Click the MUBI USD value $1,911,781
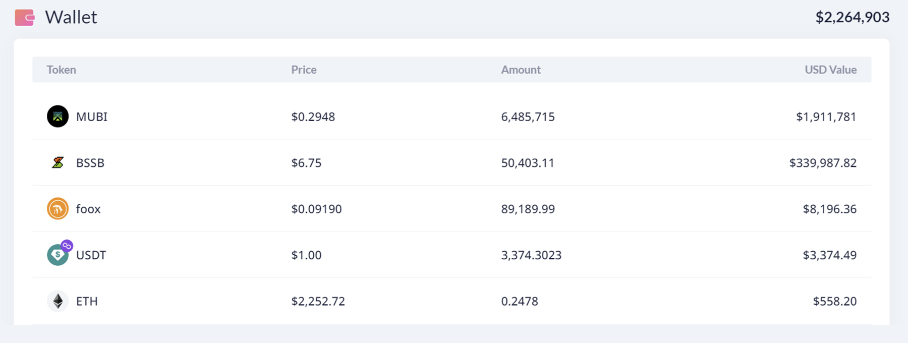This screenshot has width=908, height=343. click(x=826, y=117)
